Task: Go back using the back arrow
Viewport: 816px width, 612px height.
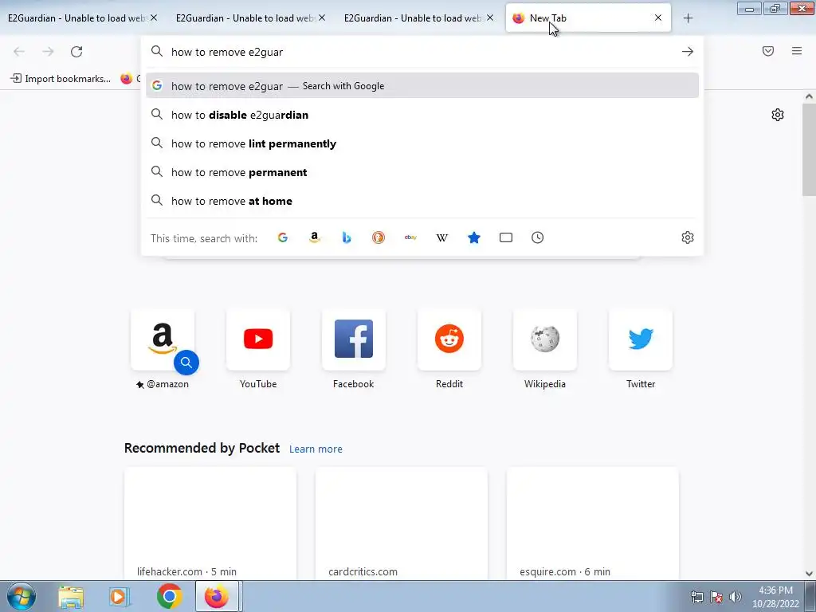Action: click(x=19, y=52)
